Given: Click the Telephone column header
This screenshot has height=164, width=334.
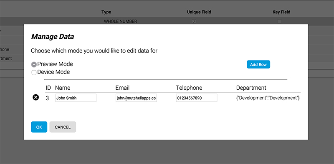Looking at the screenshot, I should [x=189, y=88].
